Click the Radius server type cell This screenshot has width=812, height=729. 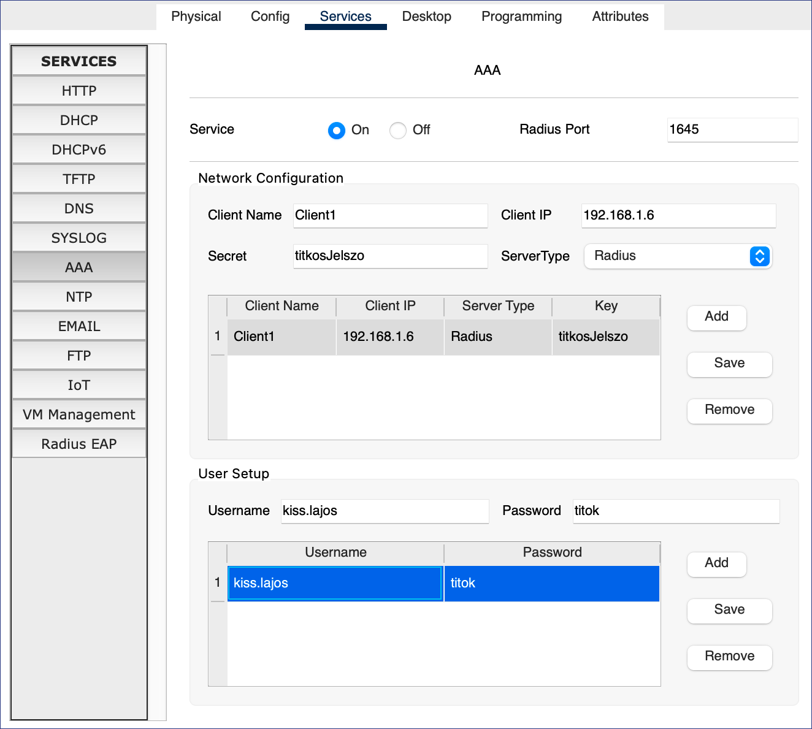(498, 337)
